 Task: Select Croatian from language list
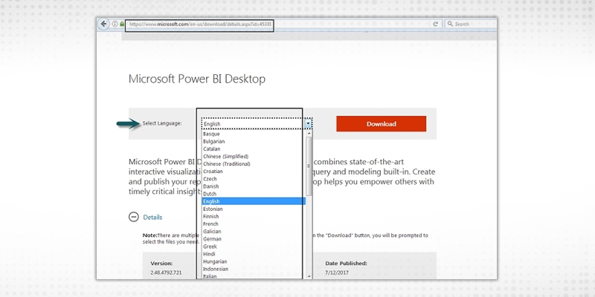coord(254,172)
